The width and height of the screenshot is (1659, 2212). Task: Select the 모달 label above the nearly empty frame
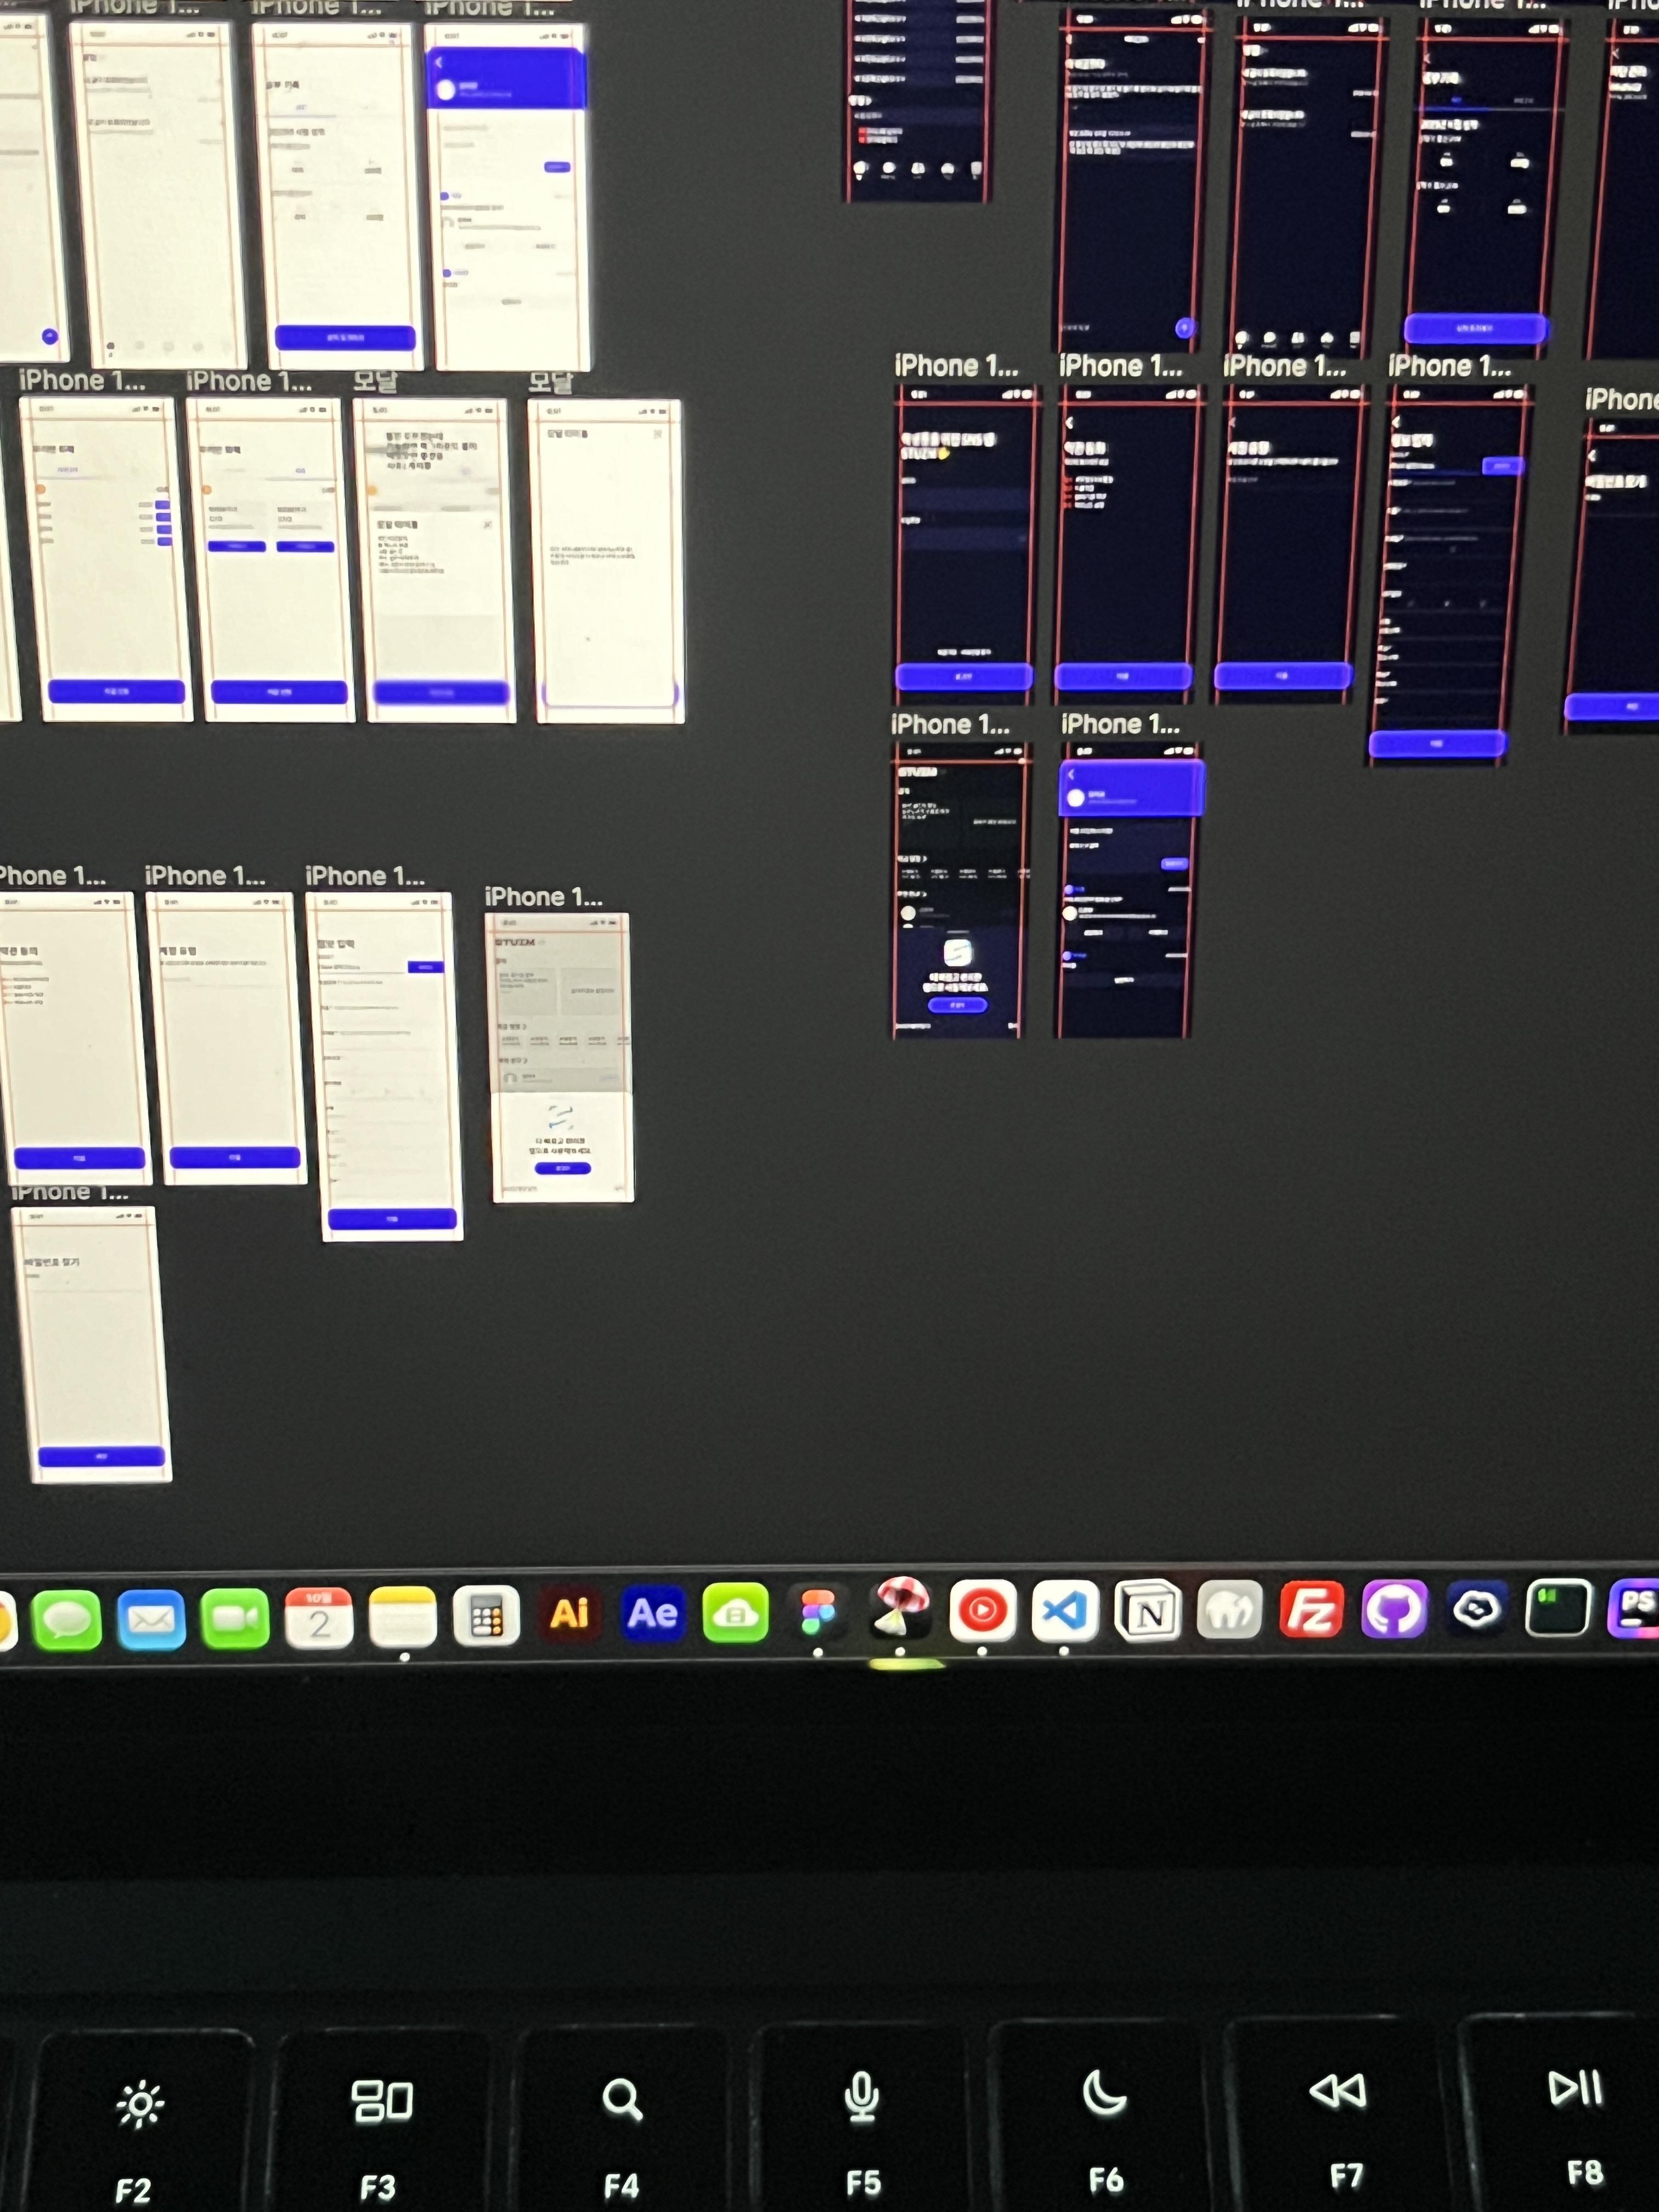coord(549,383)
